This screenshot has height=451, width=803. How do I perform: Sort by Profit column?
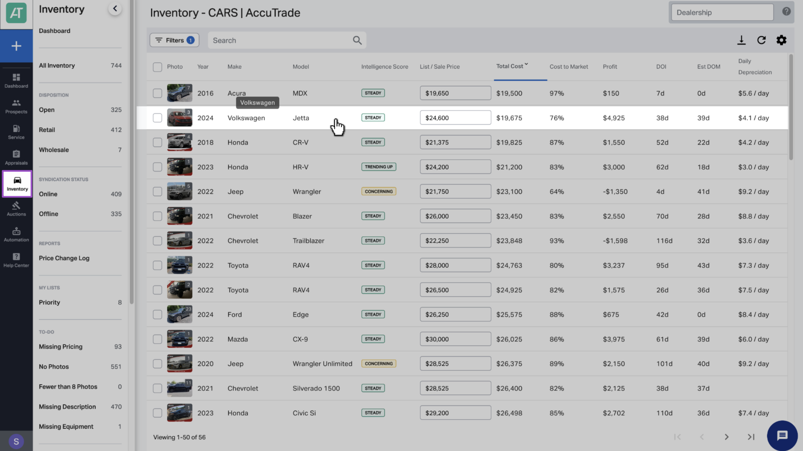click(610, 66)
